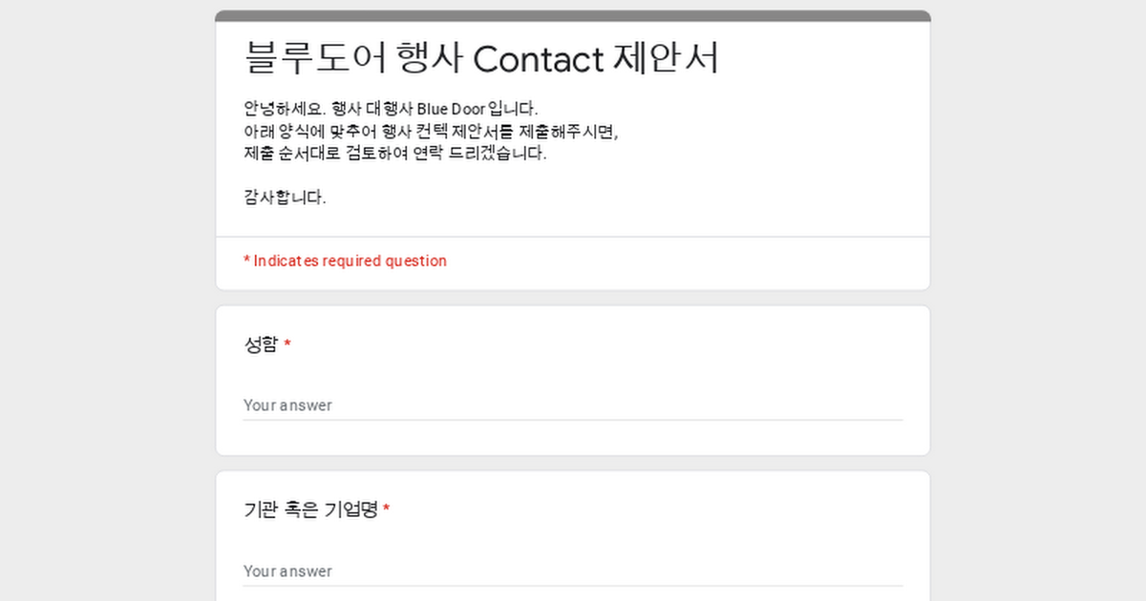Viewport: 1146px width, 601px height.
Task: Click the 제출 순서대로 description line
Action: pyautogui.click(x=393, y=153)
